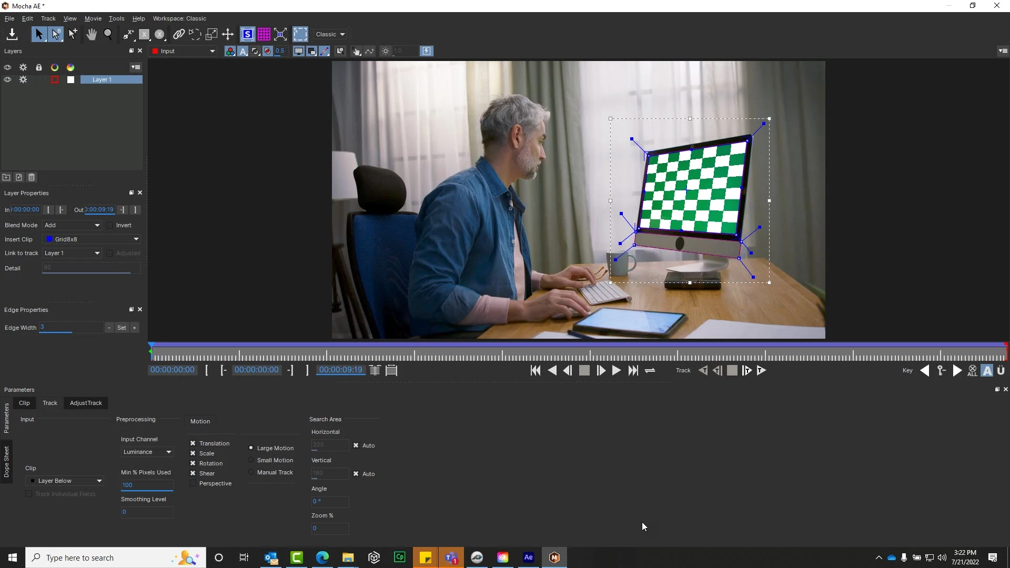This screenshot has width=1010, height=568.
Task: Toggle the Show Grid icon
Action: pos(264,35)
